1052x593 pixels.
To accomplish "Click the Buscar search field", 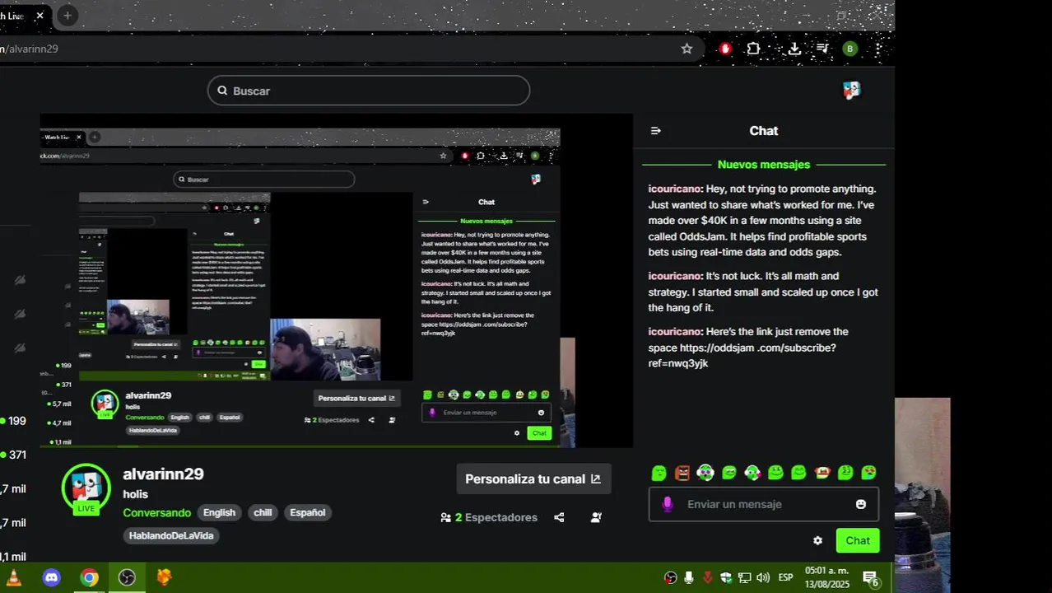I will 368,91.
